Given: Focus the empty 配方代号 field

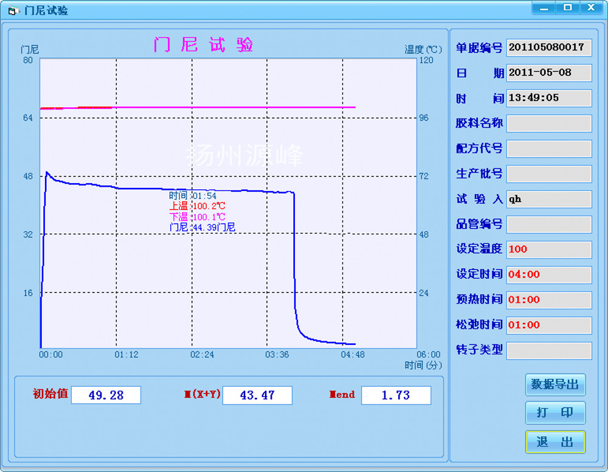Looking at the screenshot, I should click(x=549, y=148).
